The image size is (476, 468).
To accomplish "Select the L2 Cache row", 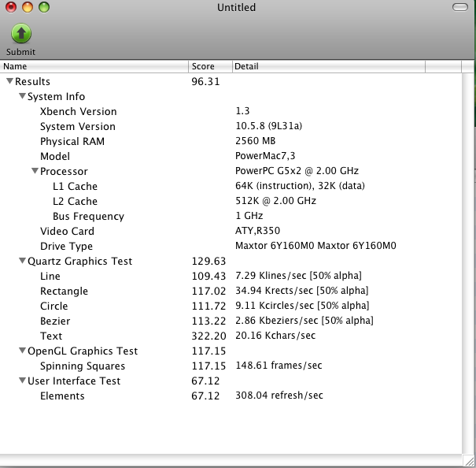I will [x=231, y=201].
